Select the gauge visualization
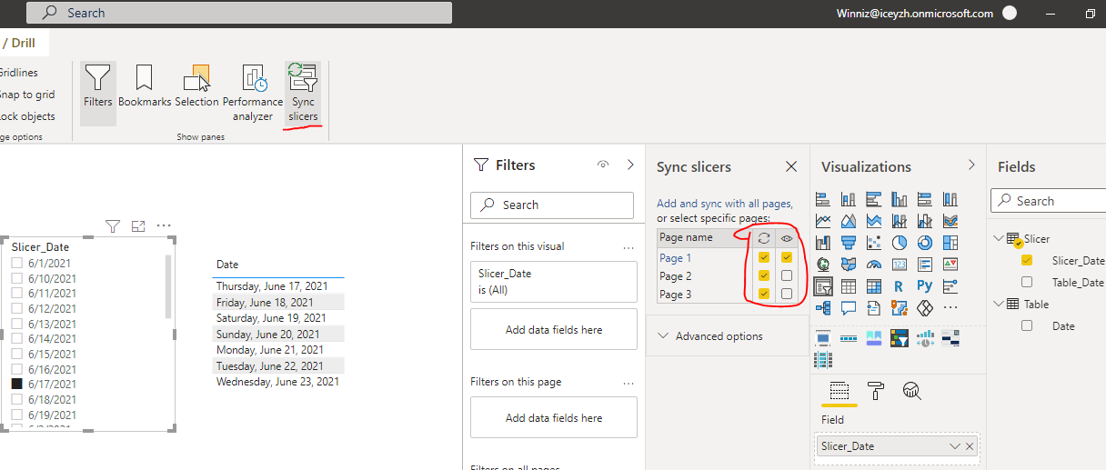The height and width of the screenshot is (470, 1106). pos(874,265)
